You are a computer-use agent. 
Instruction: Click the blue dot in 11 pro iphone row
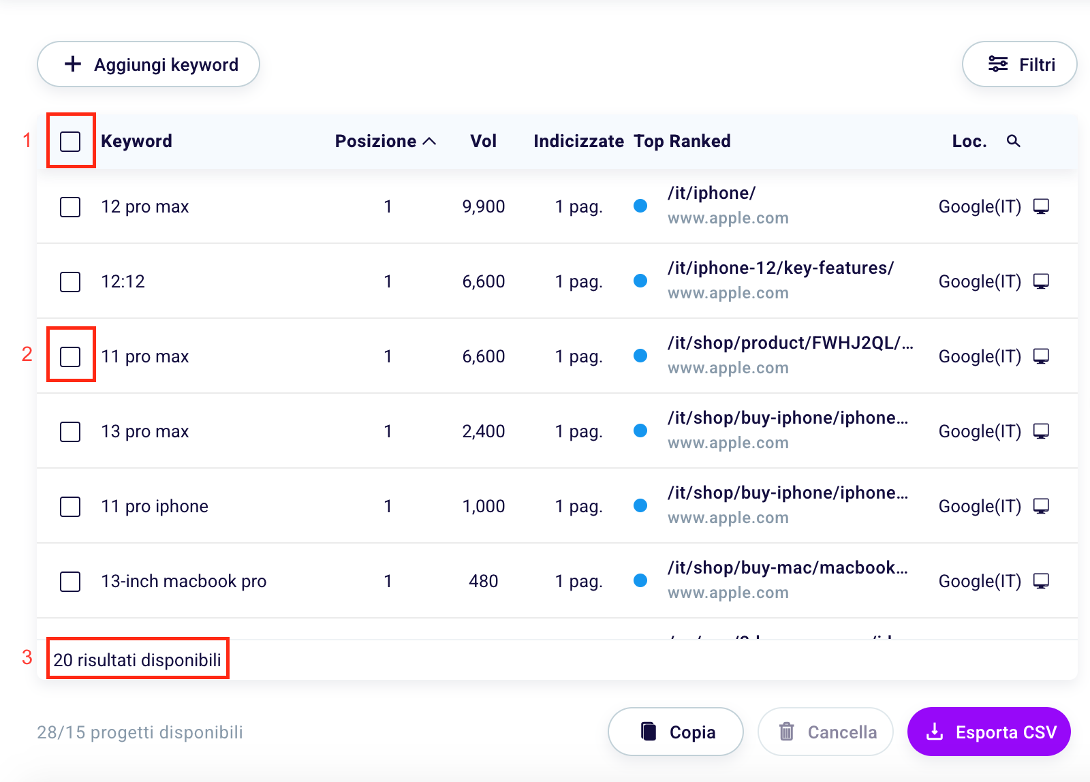pyautogui.click(x=640, y=505)
